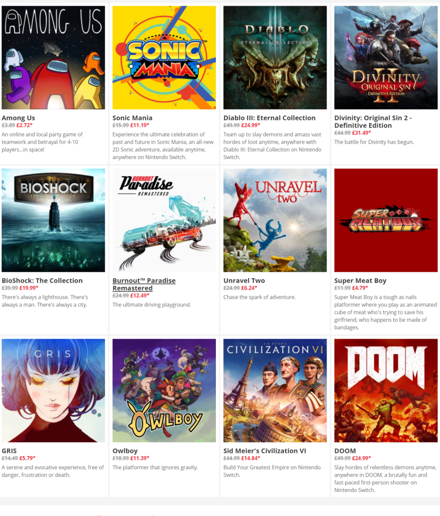Open the BioShock lighthouse cover image

pos(53,221)
